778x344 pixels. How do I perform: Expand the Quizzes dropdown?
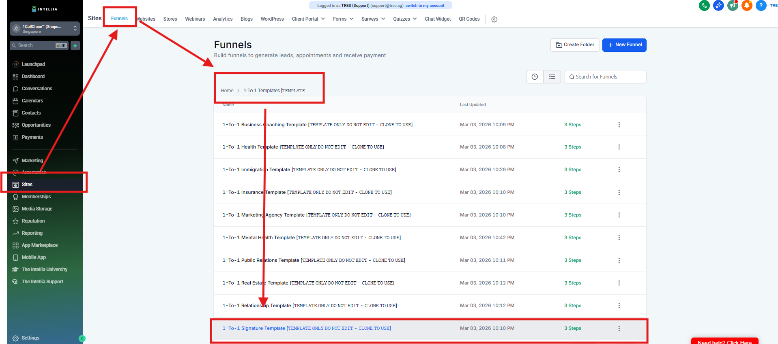(405, 19)
